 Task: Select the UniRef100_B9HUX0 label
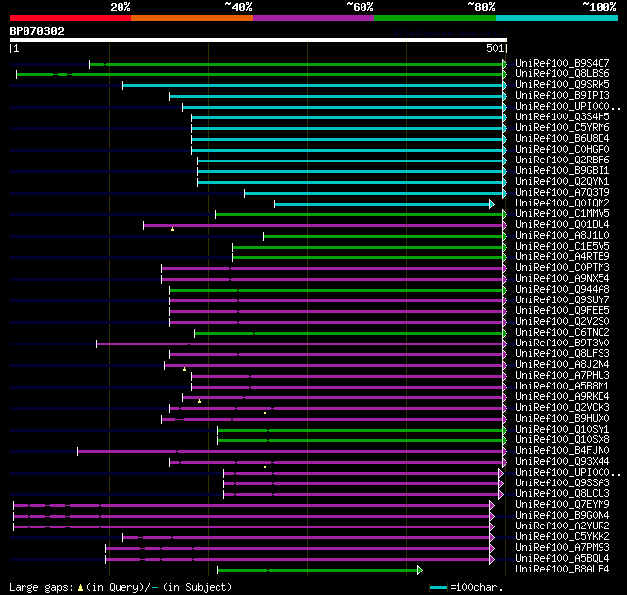(x=562, y=419)
